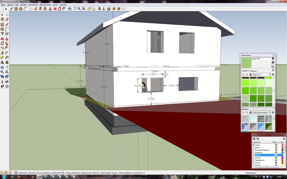The height and width of the screenshot is (179, 287).
Task: Click the eyedropper sample paint icon
Action: coord(273,70)
